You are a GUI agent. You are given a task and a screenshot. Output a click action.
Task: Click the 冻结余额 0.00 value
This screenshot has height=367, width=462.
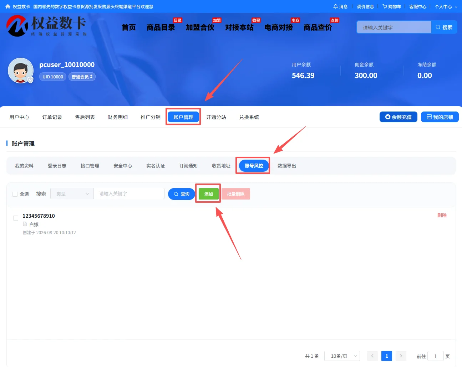(x=425, y=76)
